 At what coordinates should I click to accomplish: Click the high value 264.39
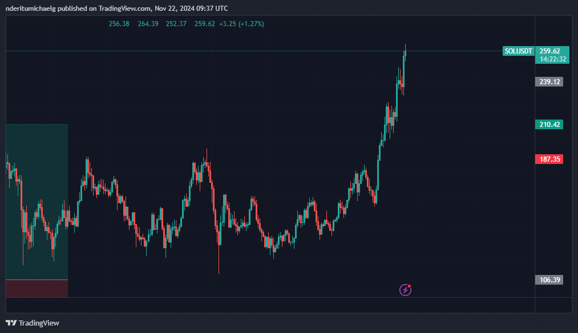click(148, 24)
